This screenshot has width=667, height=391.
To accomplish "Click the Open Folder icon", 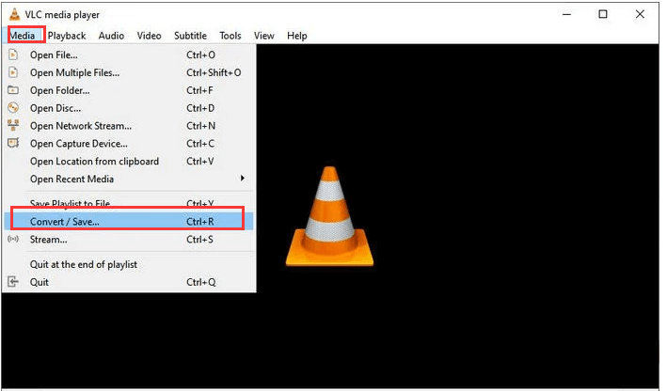I will 13,90.
